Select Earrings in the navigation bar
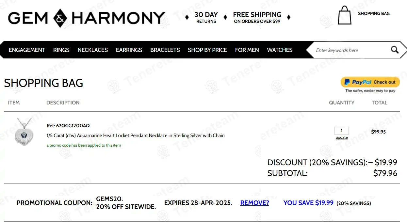 coord(129,50)
